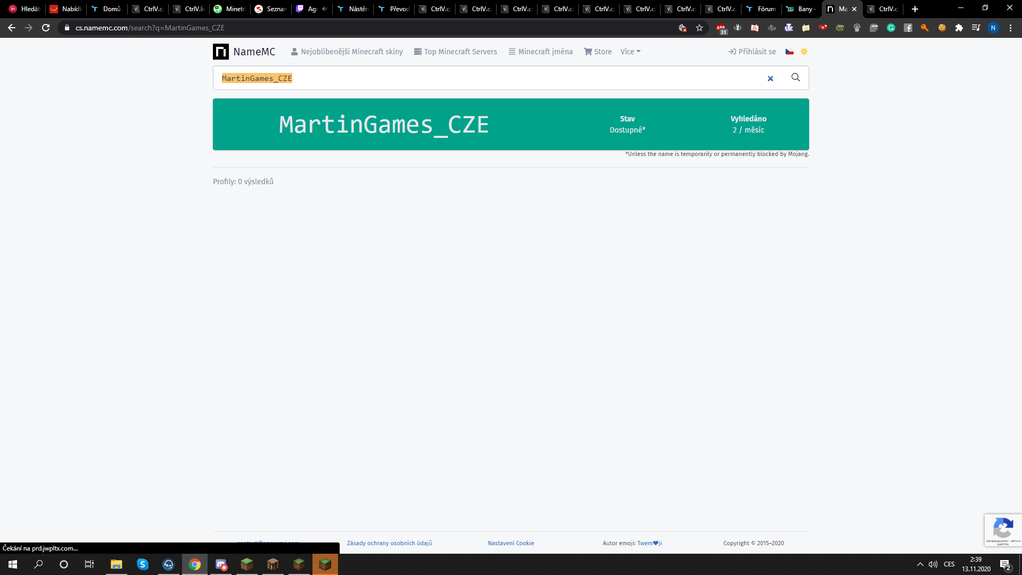Open Chrome extensions puzzle icon

pos(959,28)
